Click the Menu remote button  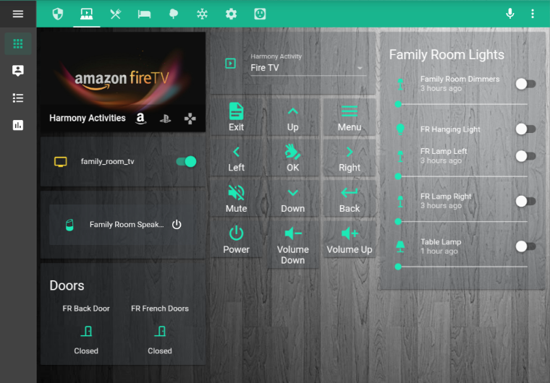(350, 117)
